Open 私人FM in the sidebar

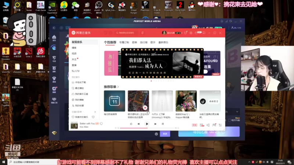(76, 71)
